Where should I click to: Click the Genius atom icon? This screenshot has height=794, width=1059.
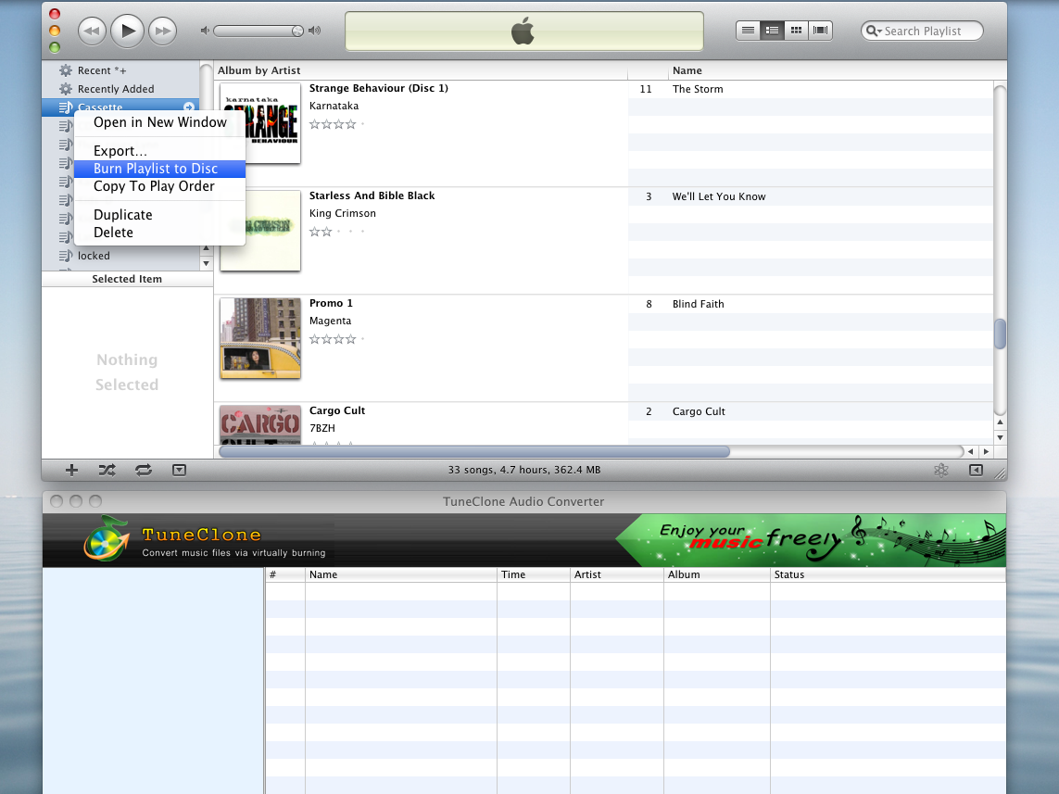[940, 470]
